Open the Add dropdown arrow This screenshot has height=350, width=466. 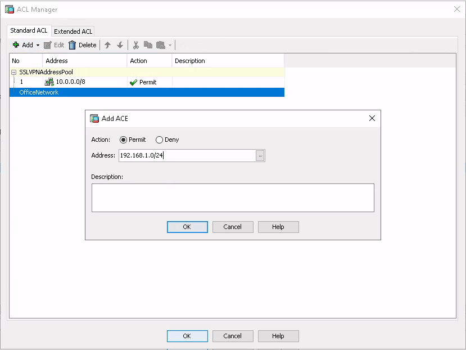(38, 45)
